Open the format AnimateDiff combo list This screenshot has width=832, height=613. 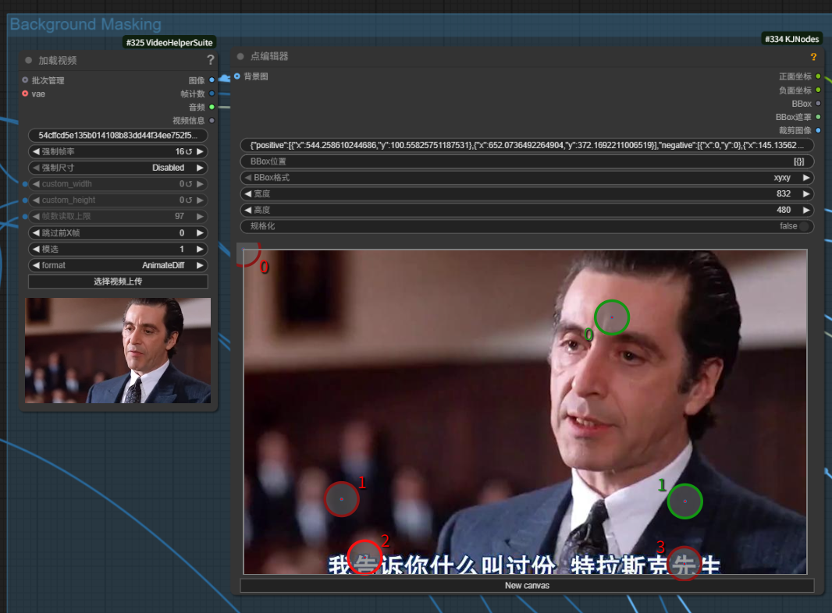118,265
